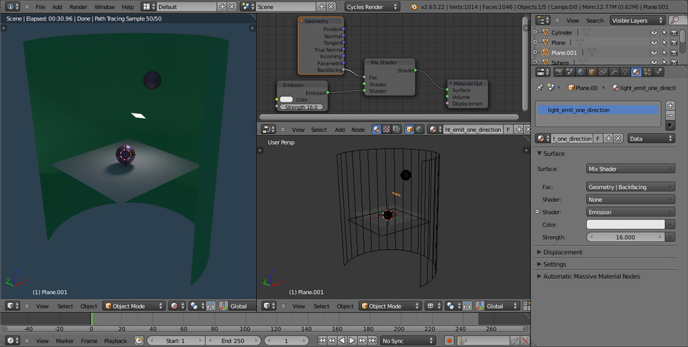Click the white emission Color swatch in properties
The height and width of the screenshot is (347, 688).
pos(625,225)
